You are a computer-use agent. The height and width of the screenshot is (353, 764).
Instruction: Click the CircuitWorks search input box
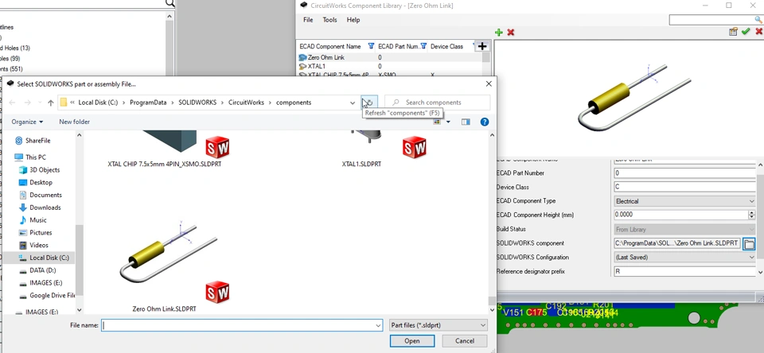pos(711,19)
